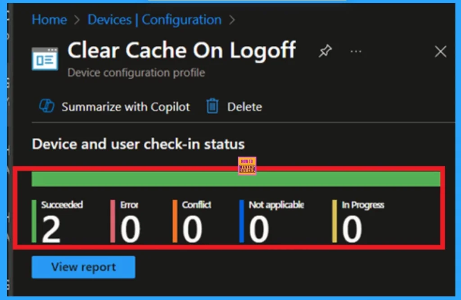Navigate to Devices | Configuration breadcrumb

point(154,20)
